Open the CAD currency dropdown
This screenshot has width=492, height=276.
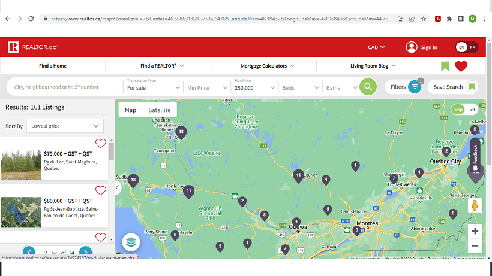[x=376, y=47]
